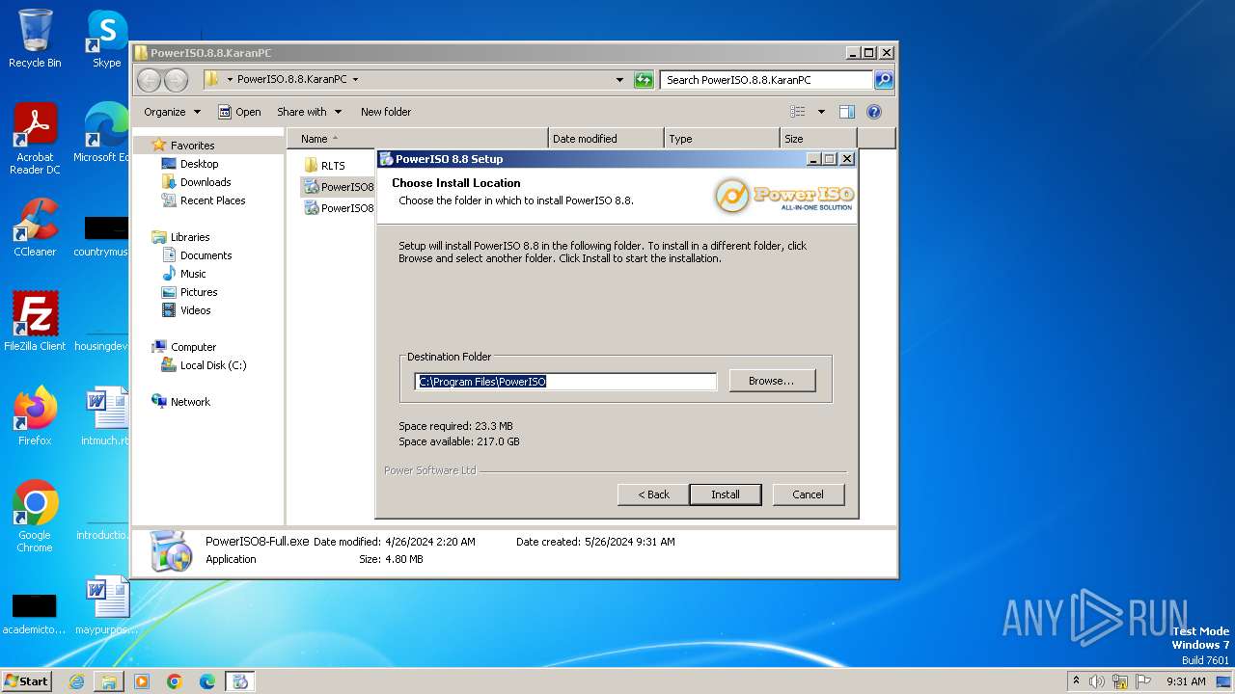Click the Chrome icon in taskbar

[175, 681]
